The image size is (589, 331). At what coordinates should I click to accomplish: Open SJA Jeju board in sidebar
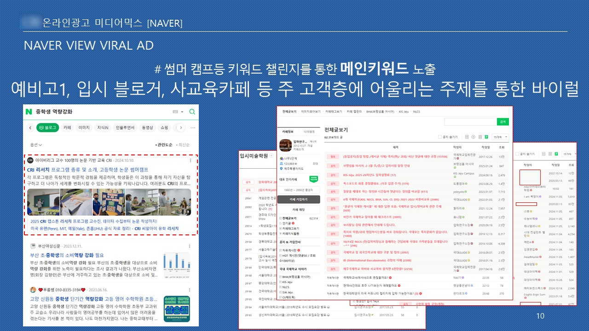287,291
